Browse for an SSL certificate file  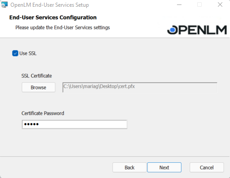click(x=39, y=87)
